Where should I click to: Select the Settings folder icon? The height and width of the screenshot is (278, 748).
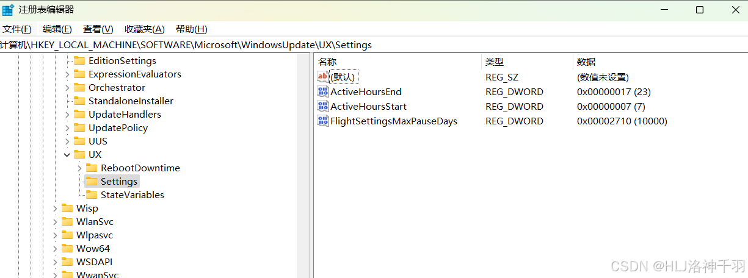pos(92,182)
